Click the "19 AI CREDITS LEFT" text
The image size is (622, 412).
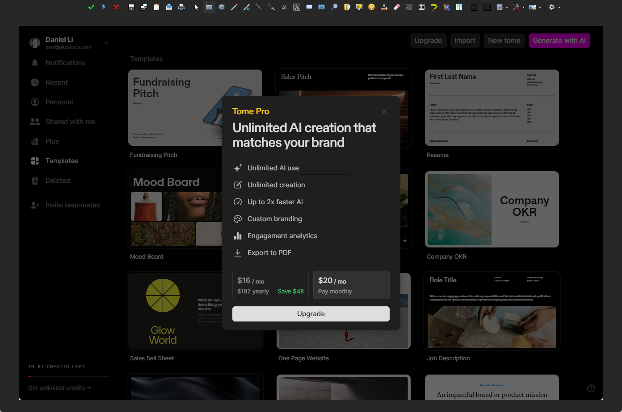coord(56,367)
